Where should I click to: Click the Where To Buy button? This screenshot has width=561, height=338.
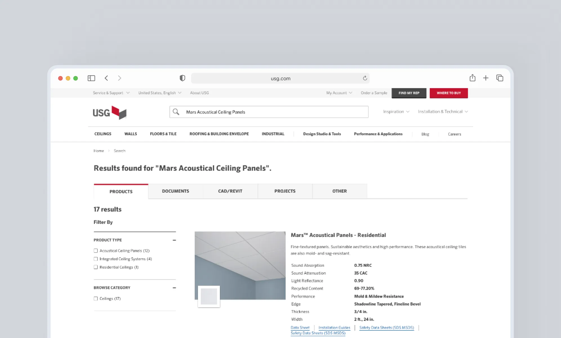tap(449, 93)
